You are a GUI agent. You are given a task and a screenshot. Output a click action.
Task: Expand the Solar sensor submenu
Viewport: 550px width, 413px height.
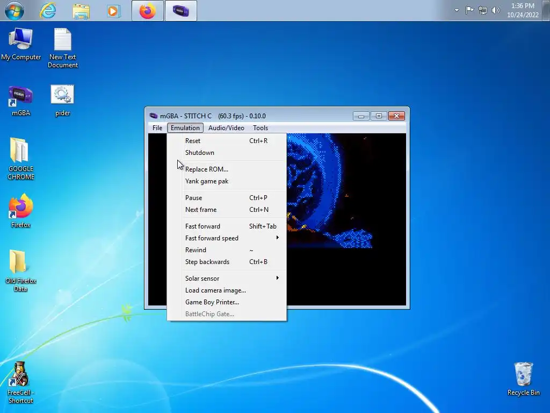227,279
